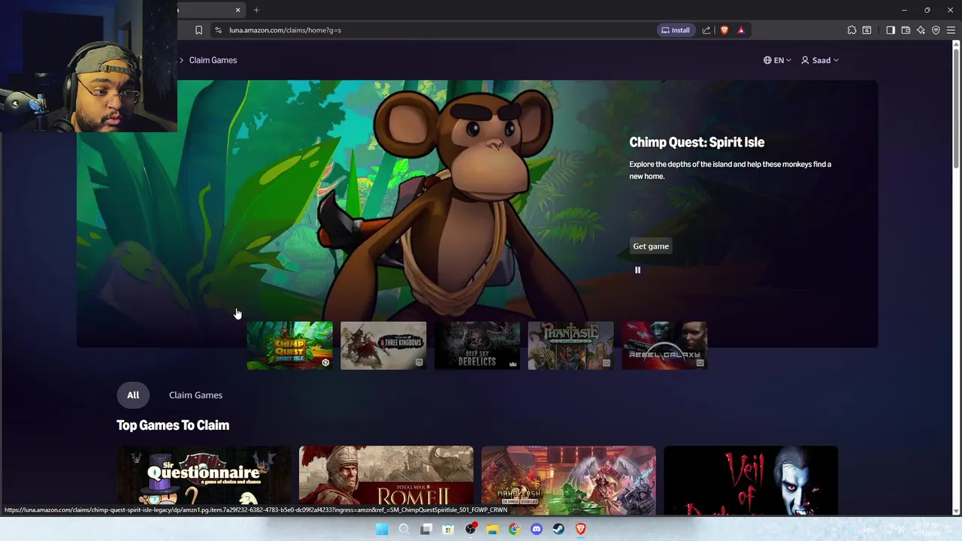Select the Rebel Galaxy carousel thumbnail
The height and width of the screenshot is (541, 962).
coord(664,346)
